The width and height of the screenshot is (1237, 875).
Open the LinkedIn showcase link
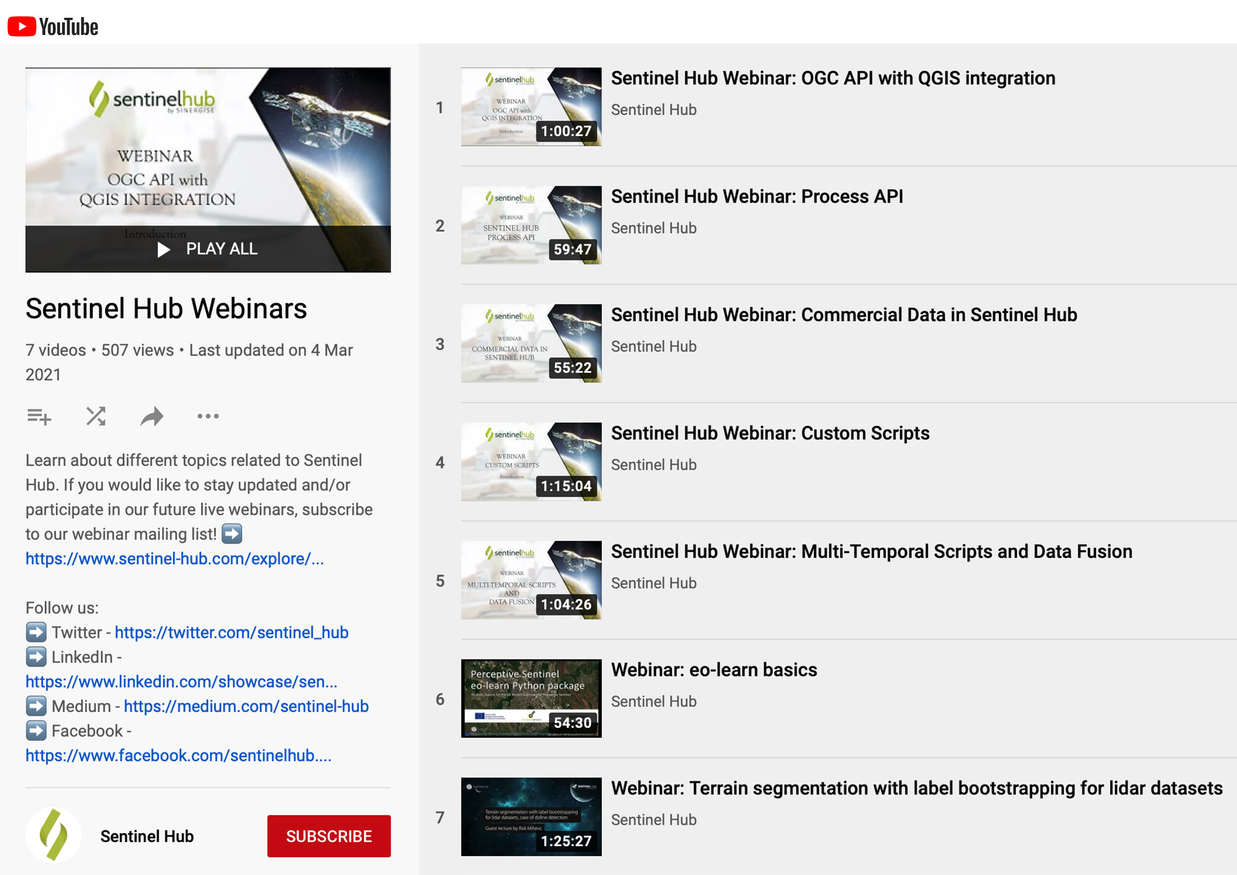click(181, 681)
